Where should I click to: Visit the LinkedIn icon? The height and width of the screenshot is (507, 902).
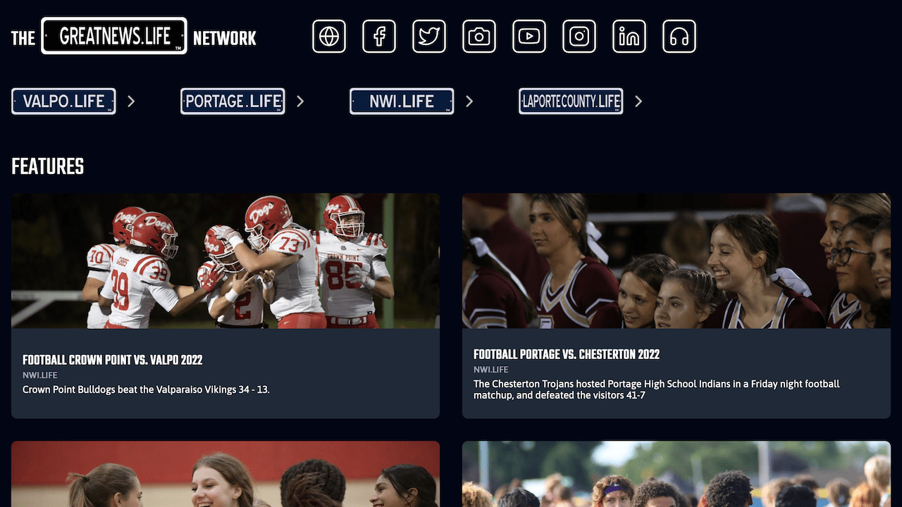629,37
